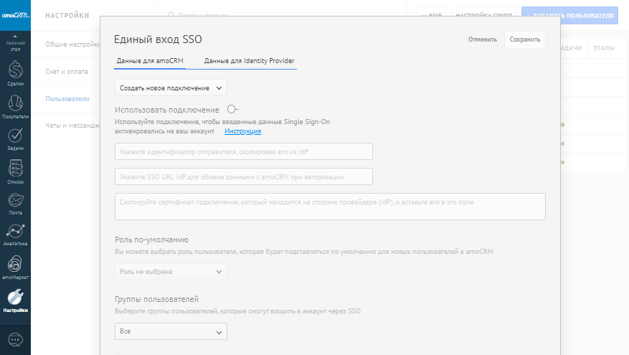
Task: Open Роль не выбрана dropdown
Action: pyautogui.click(x=171, y=272)
